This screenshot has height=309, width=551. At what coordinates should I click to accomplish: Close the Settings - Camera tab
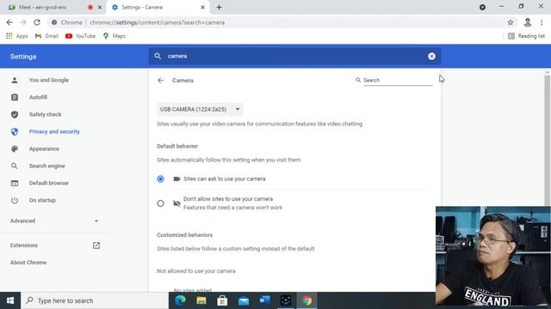[x=202, y=7]
